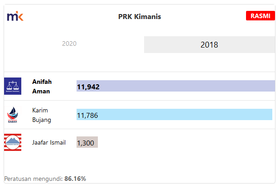Click the 86.16% turnout figure
This screenshot has width=280, height=189.
pyautogui.click(x=75, y=179)
